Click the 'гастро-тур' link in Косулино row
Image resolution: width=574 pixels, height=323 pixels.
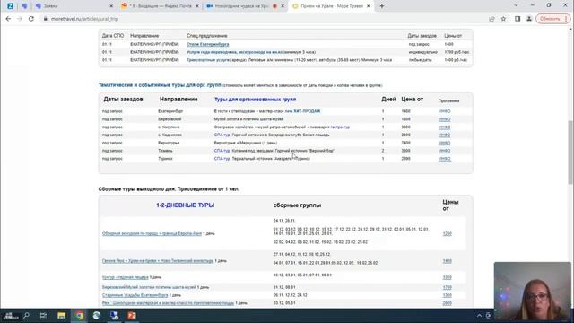pos(340,127)
